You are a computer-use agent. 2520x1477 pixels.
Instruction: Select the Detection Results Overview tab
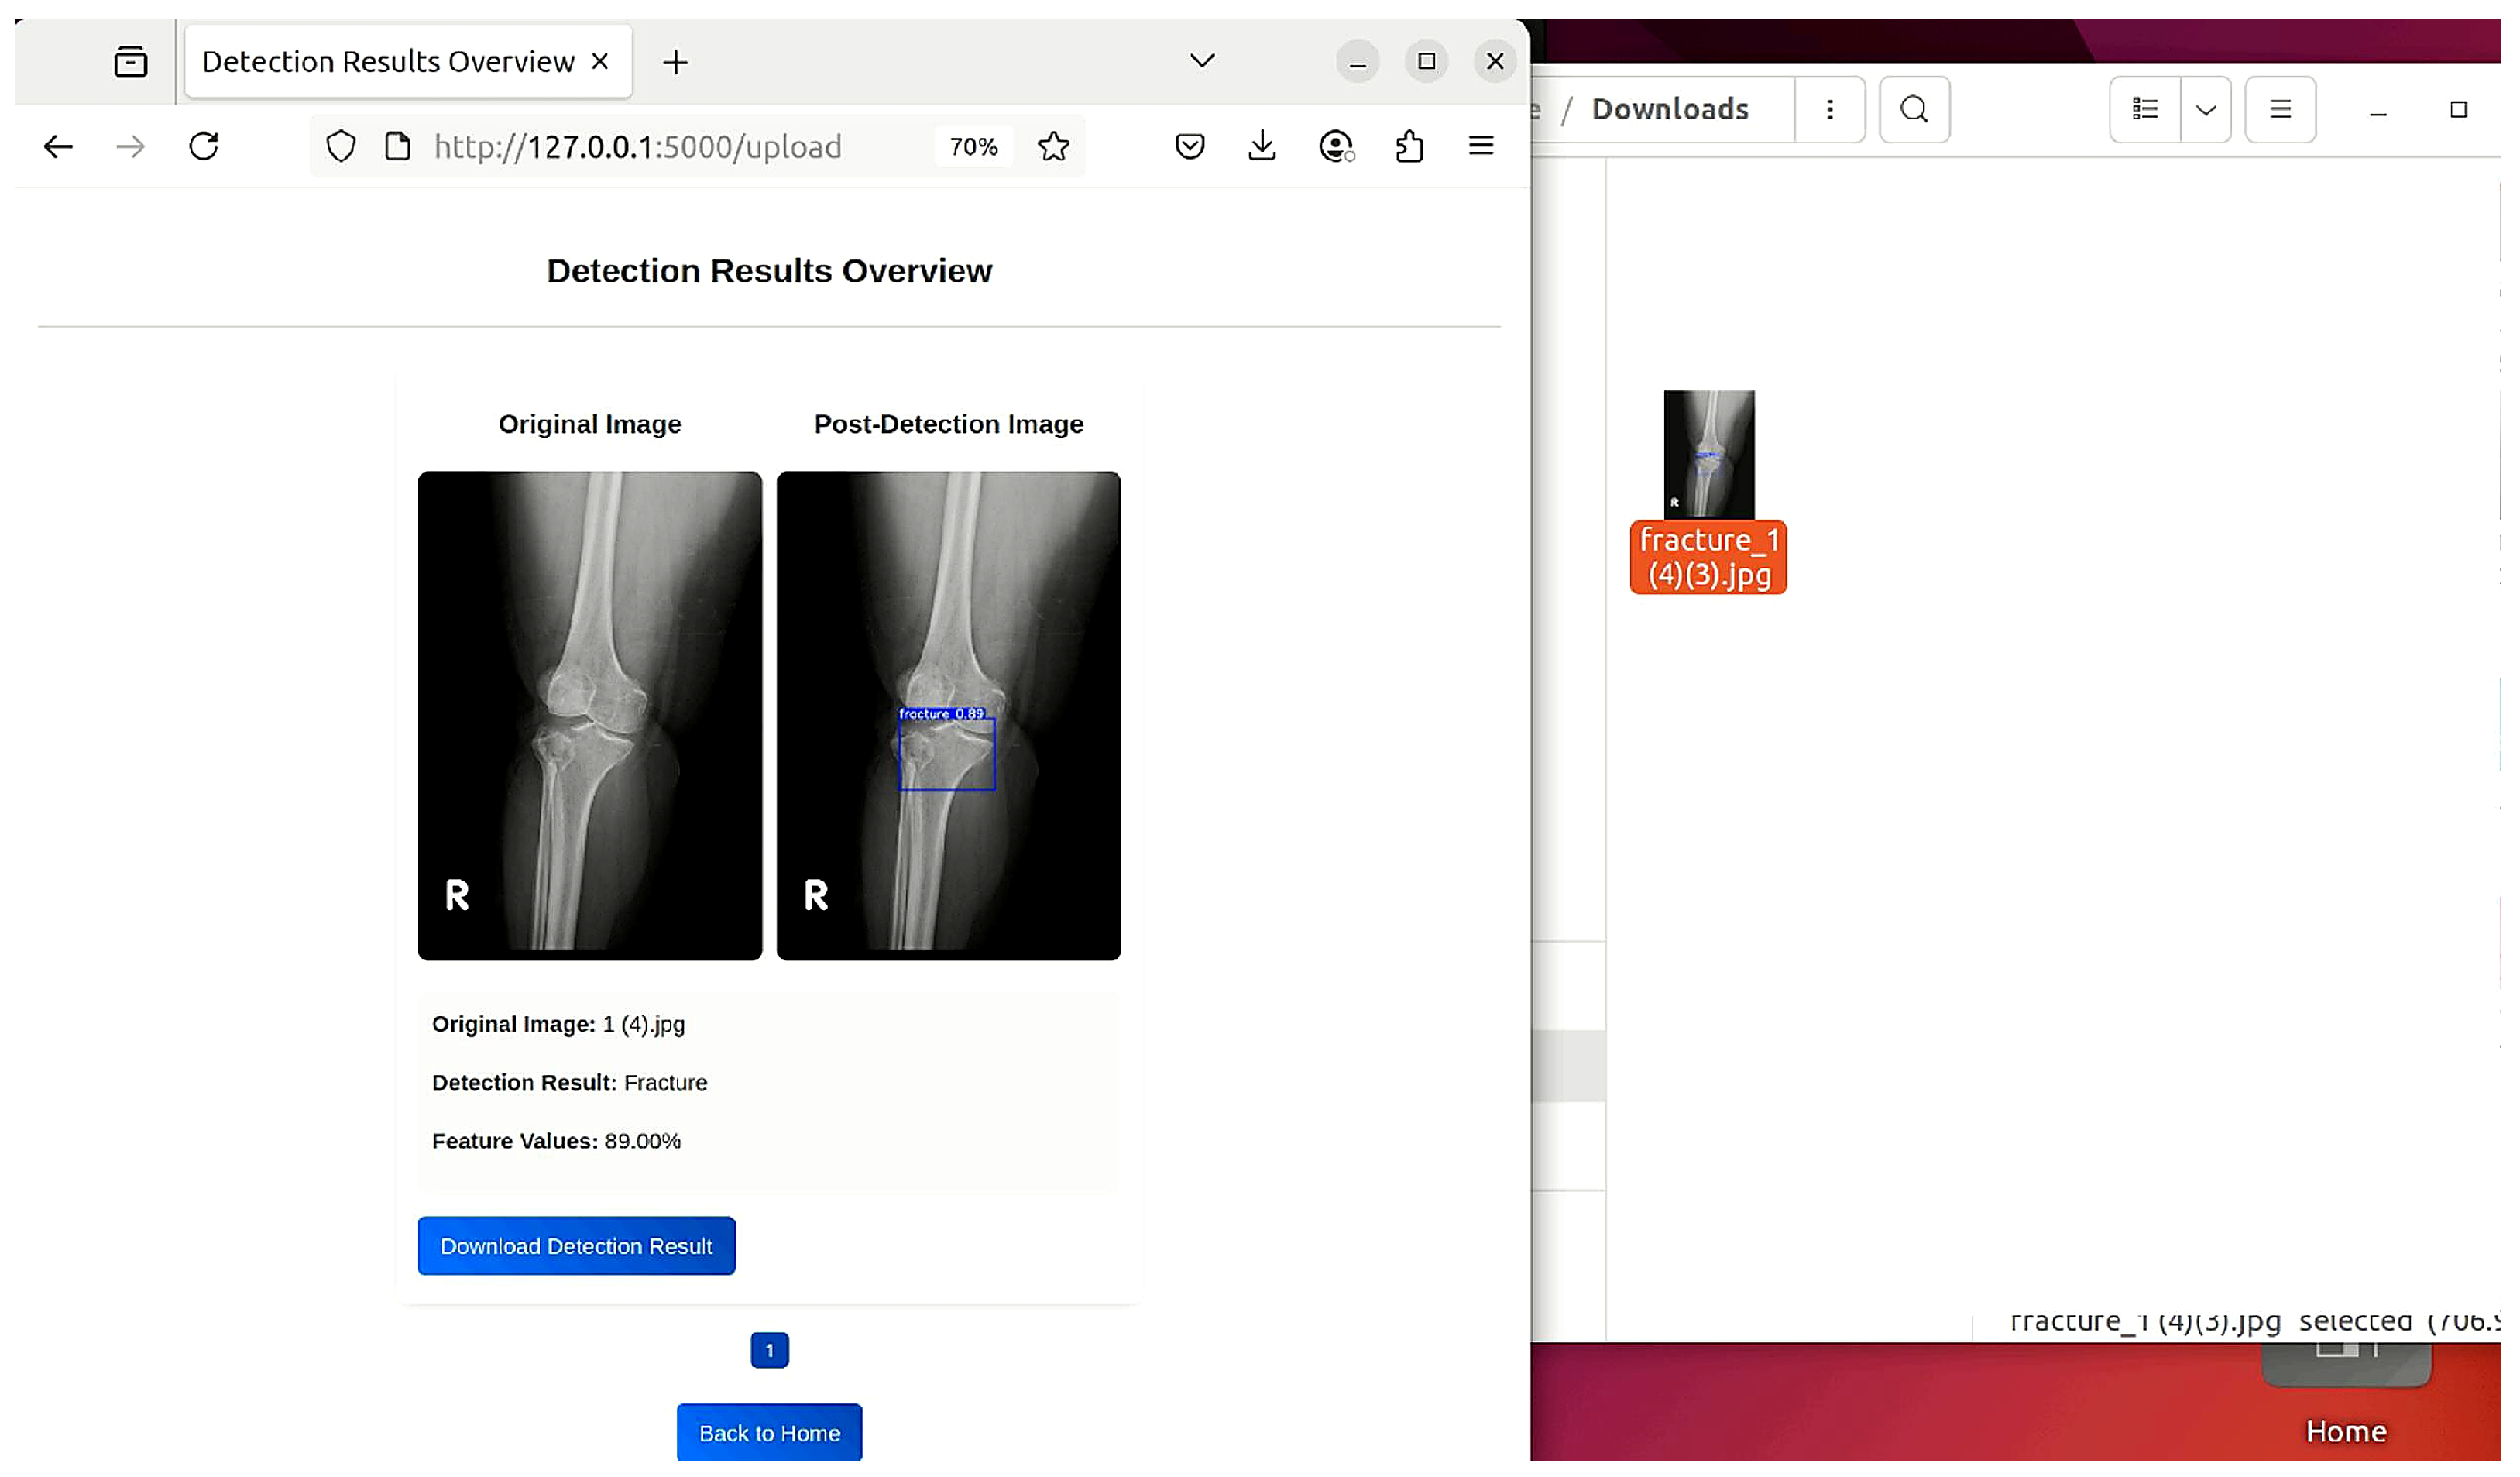coord(408,62)
